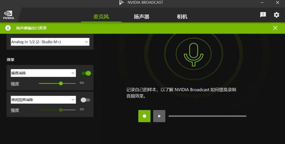Image resolution: width=285 pixels, height=144 pixels.
Task: Open the feedback icon in the header
Action: pyautogui.click(x=263, y=15)
